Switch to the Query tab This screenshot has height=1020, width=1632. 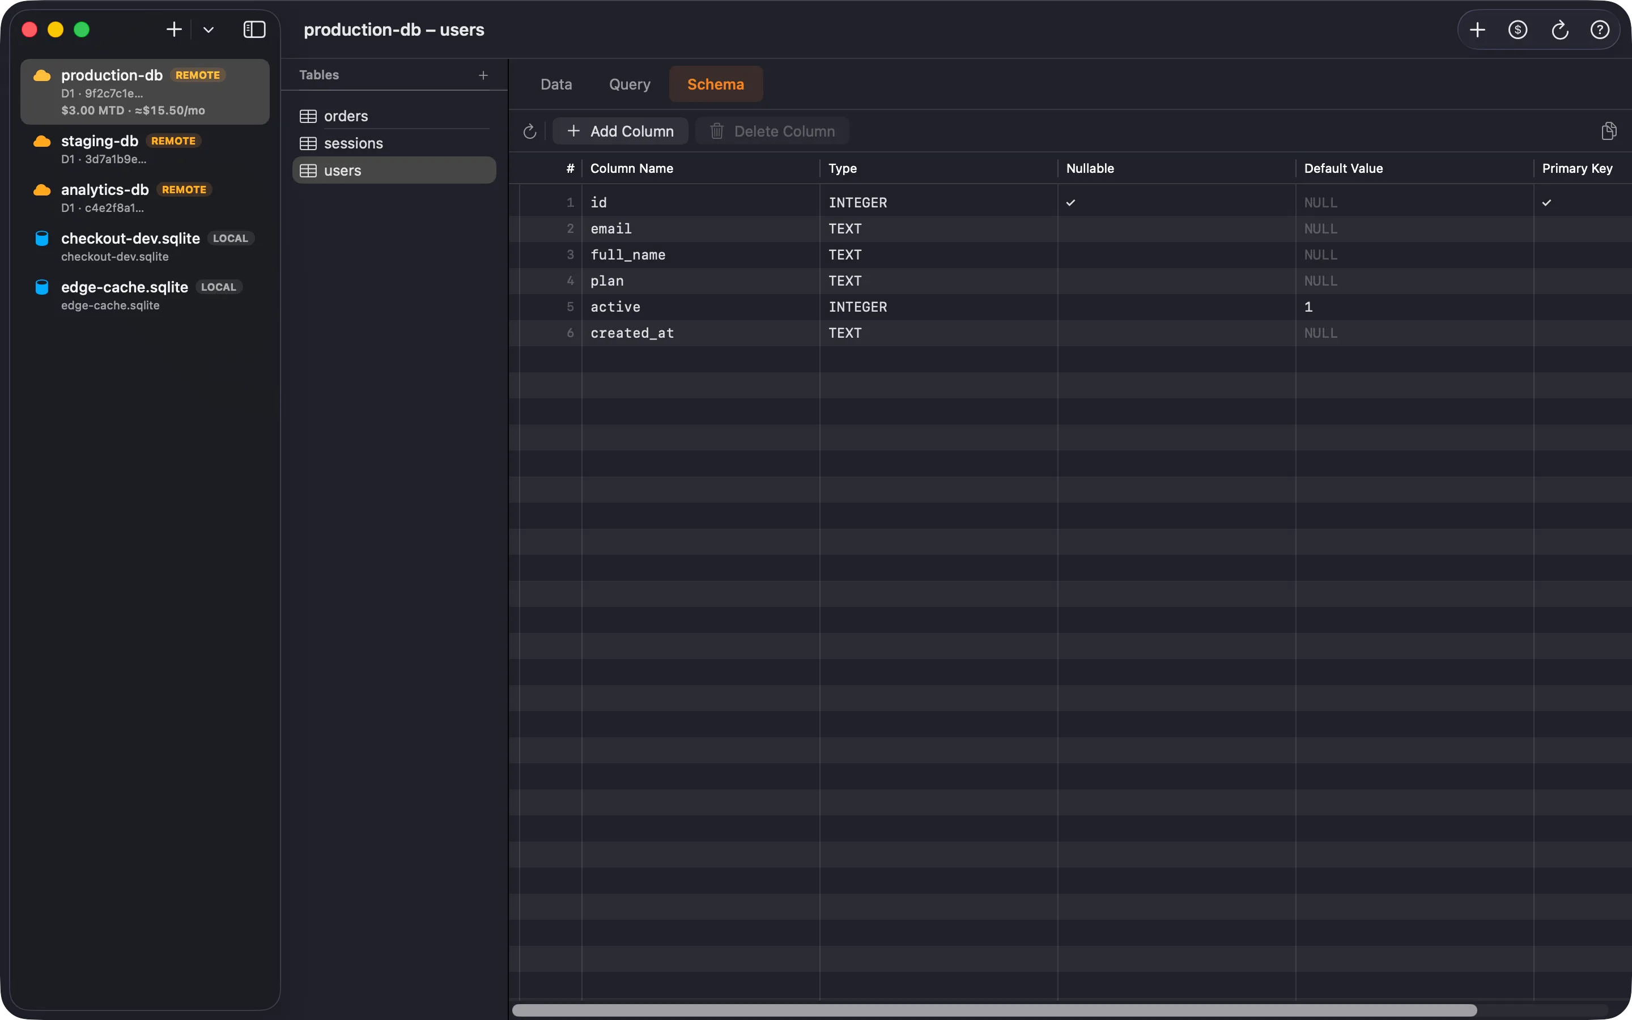630,84
